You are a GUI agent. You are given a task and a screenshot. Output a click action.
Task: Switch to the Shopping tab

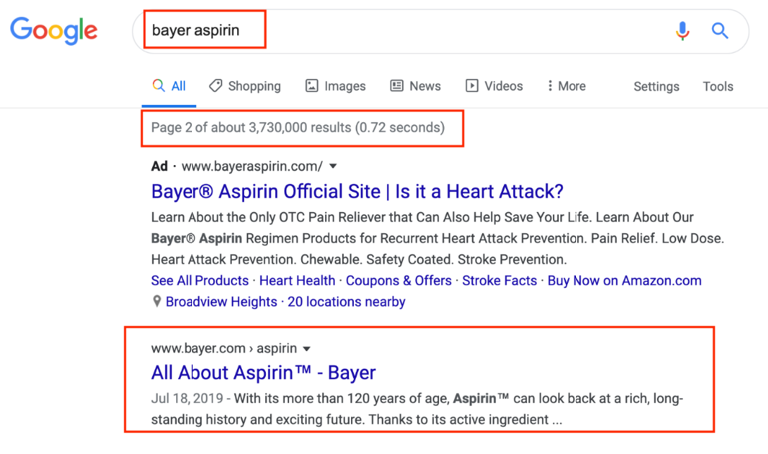245,86
